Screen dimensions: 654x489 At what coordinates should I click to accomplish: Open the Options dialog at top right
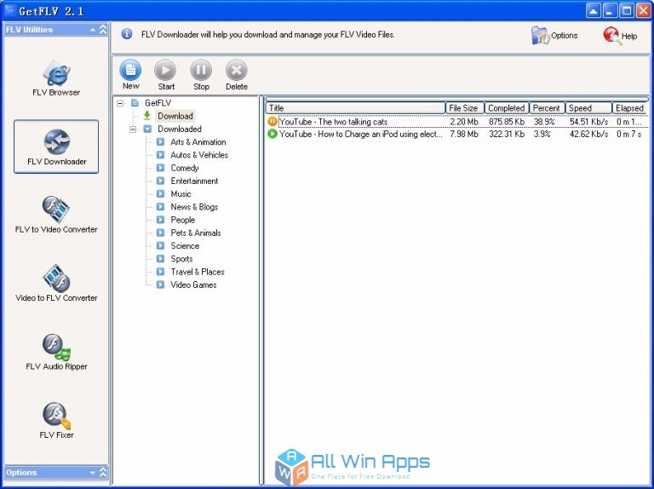pos(554,36)
